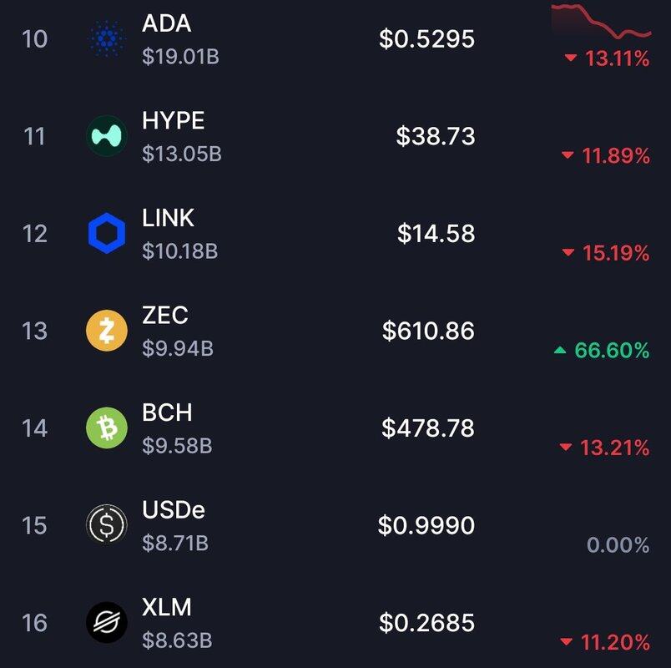This screenshot has width=671, height=668.
Task: Tap the LINK price $14.58
Action: [436, 233]
